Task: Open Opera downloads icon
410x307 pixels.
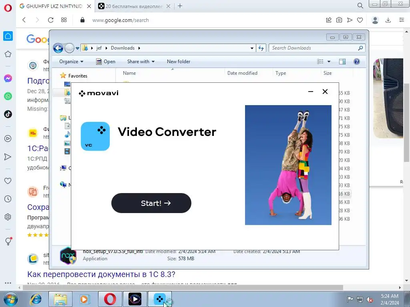Action: [x=388, y=20]
